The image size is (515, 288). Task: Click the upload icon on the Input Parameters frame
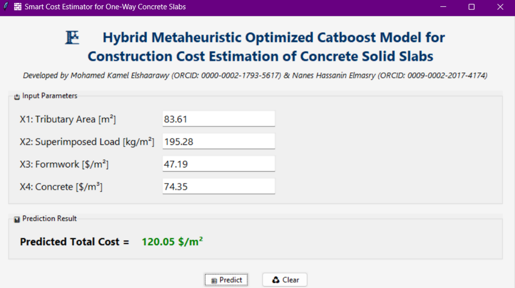point(16,96)
